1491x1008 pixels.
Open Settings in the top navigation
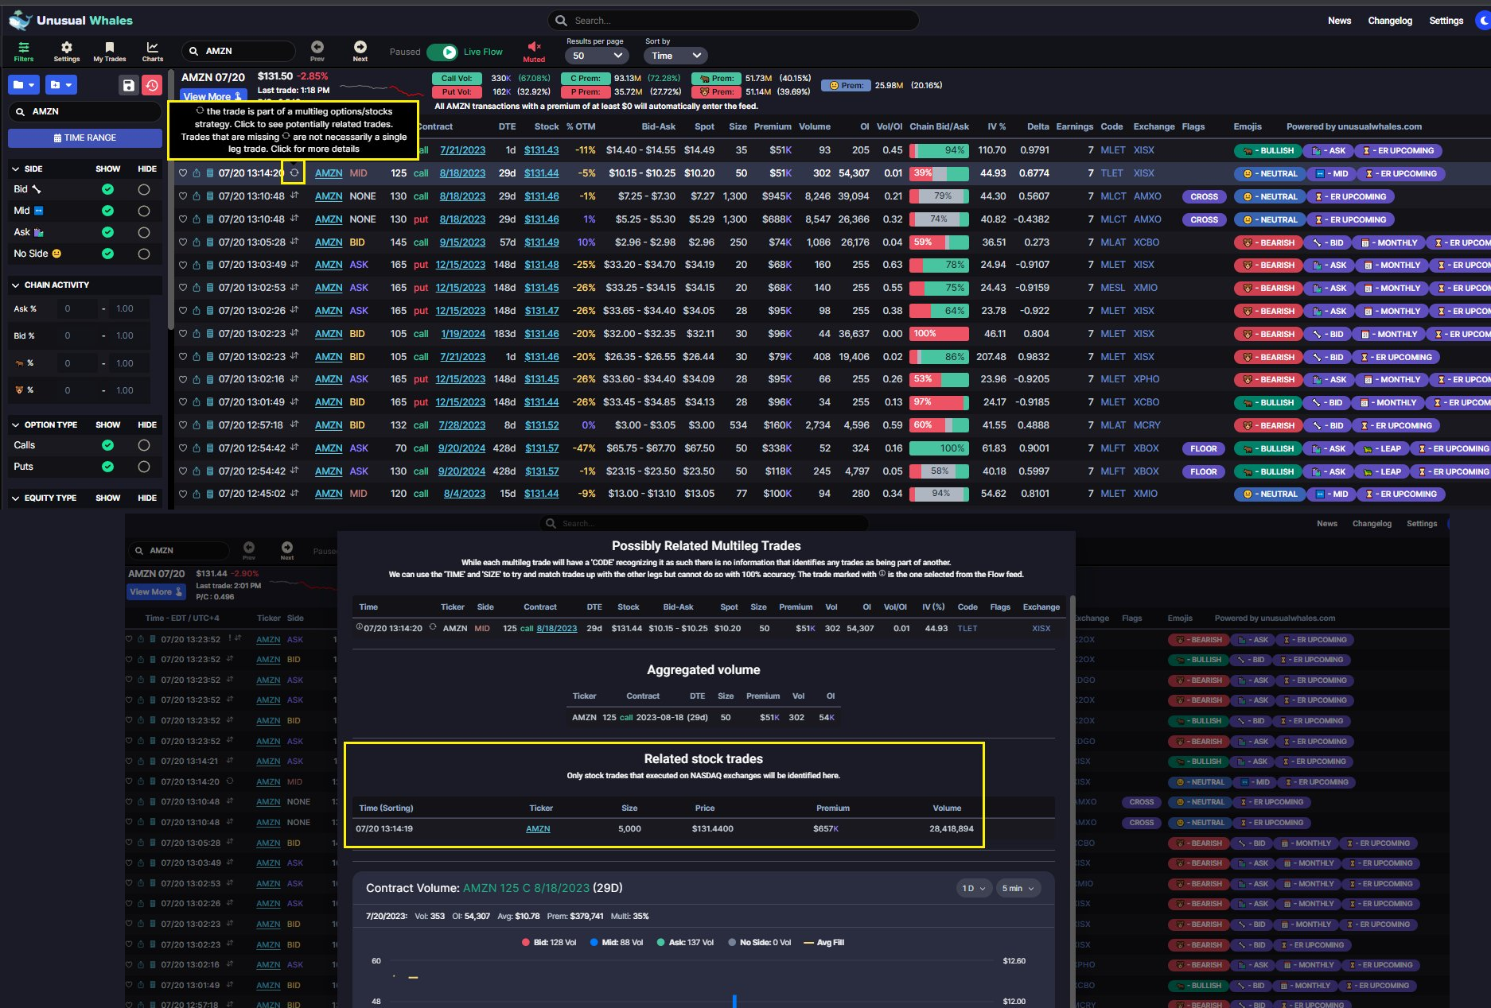tap(1446, 21)
